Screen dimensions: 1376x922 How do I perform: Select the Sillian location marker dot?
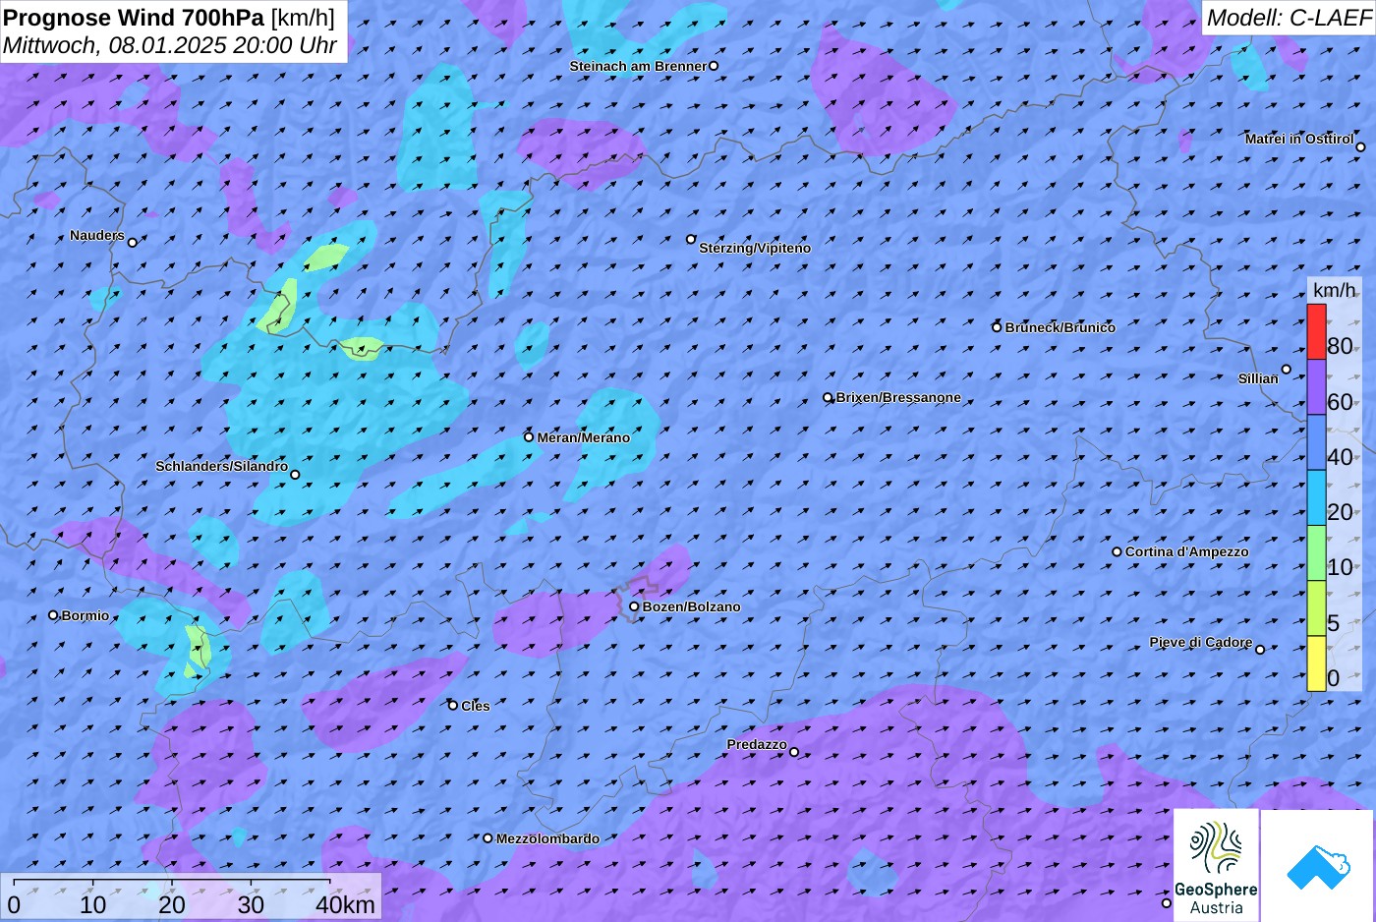(1286, 370)
